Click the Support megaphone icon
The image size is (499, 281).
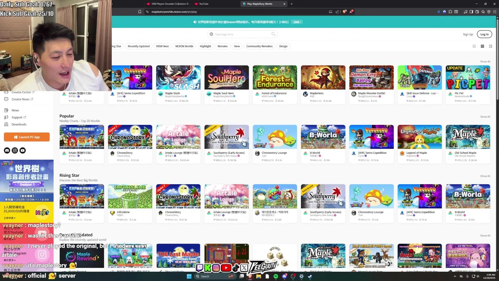(6, 117)
